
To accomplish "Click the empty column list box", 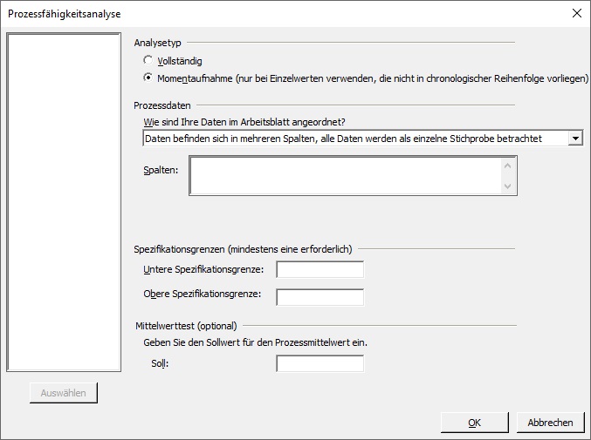I will 64,202.
